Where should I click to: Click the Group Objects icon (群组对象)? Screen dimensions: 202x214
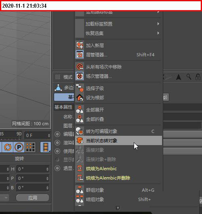coord(80,190)
